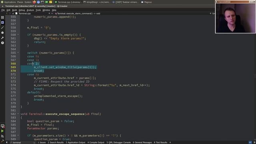Open the Debug menu
This screenshot has height=144, width=256.
click(22, 10)
